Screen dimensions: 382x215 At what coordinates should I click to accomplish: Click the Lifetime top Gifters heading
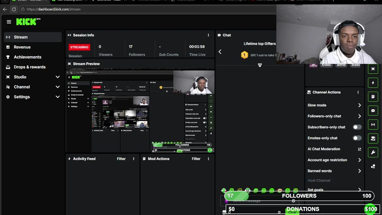point(260,44)
